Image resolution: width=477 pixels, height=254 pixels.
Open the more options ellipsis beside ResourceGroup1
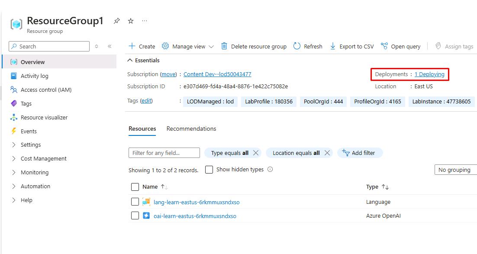(x=145, y=21)
